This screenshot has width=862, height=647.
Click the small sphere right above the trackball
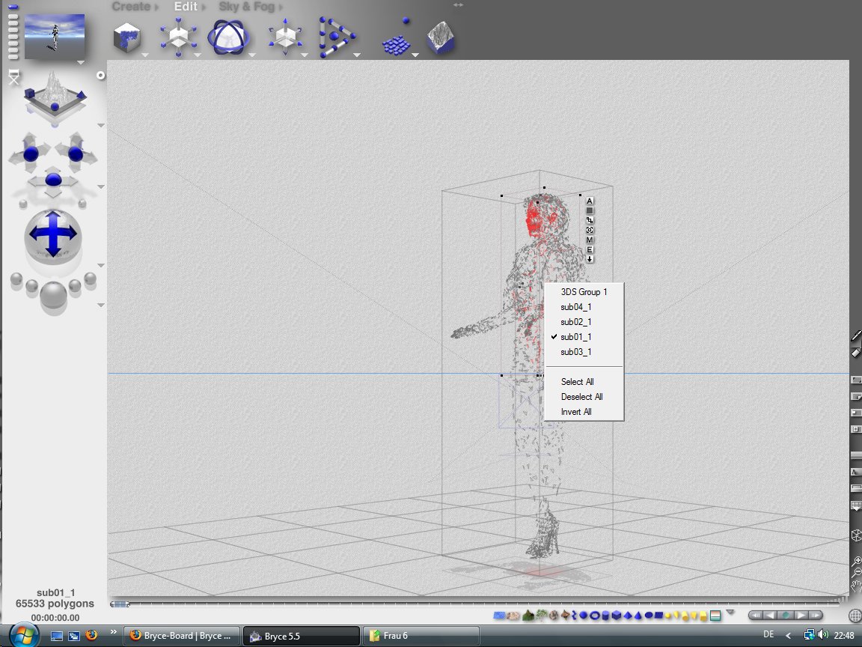82,204
